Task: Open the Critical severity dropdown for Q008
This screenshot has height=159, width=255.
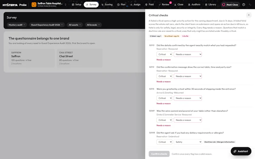Action: (x=164, y=142)
